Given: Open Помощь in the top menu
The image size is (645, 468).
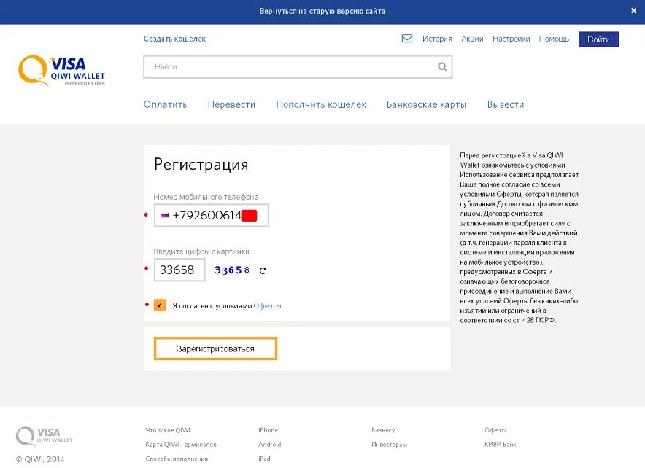Looking at the screenshot, I should click(x=554, y=39).
